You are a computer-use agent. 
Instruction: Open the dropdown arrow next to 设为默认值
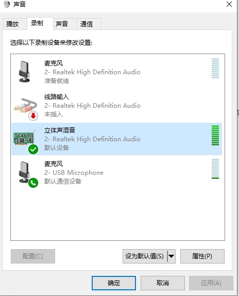pos(172,256)
